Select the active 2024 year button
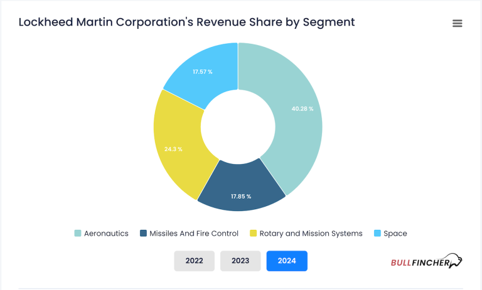The height and width of the screenshot is (290, 482). (x=287, y=261)
